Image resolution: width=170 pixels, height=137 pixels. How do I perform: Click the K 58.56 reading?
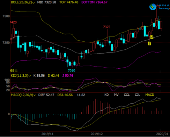[x=39, y=76]
